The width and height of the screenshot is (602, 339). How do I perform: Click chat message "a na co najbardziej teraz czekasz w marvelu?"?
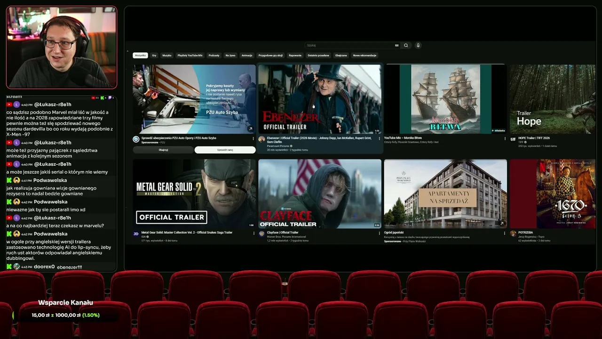coord(55,226)
